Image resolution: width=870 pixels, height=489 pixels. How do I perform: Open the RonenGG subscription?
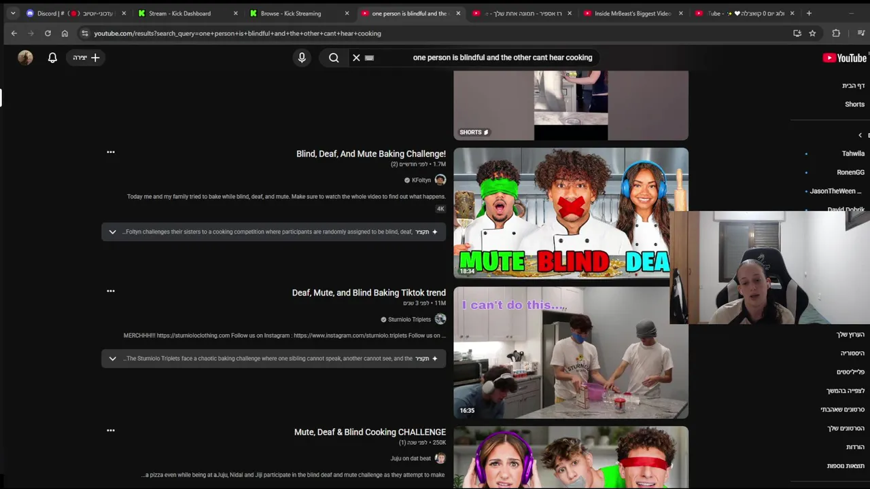pos(850,173)
